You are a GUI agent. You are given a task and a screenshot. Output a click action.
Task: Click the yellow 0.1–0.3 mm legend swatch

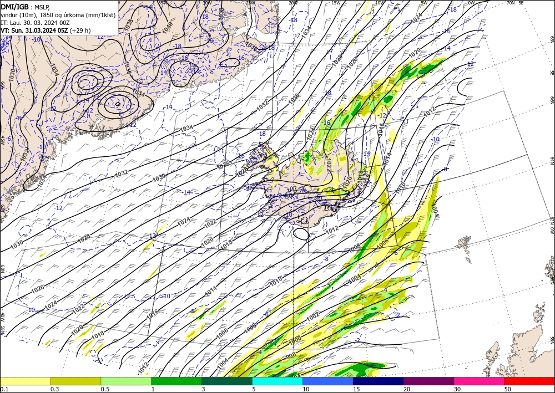(x=25, y=381)
